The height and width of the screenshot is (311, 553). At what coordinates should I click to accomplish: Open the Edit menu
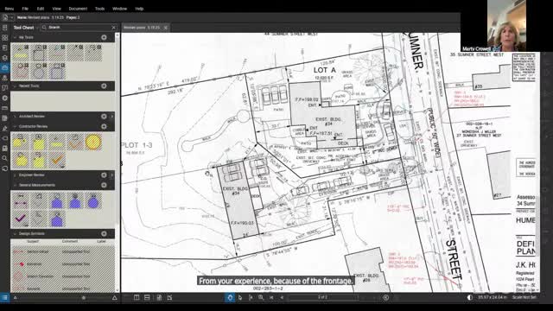point(41,9)
